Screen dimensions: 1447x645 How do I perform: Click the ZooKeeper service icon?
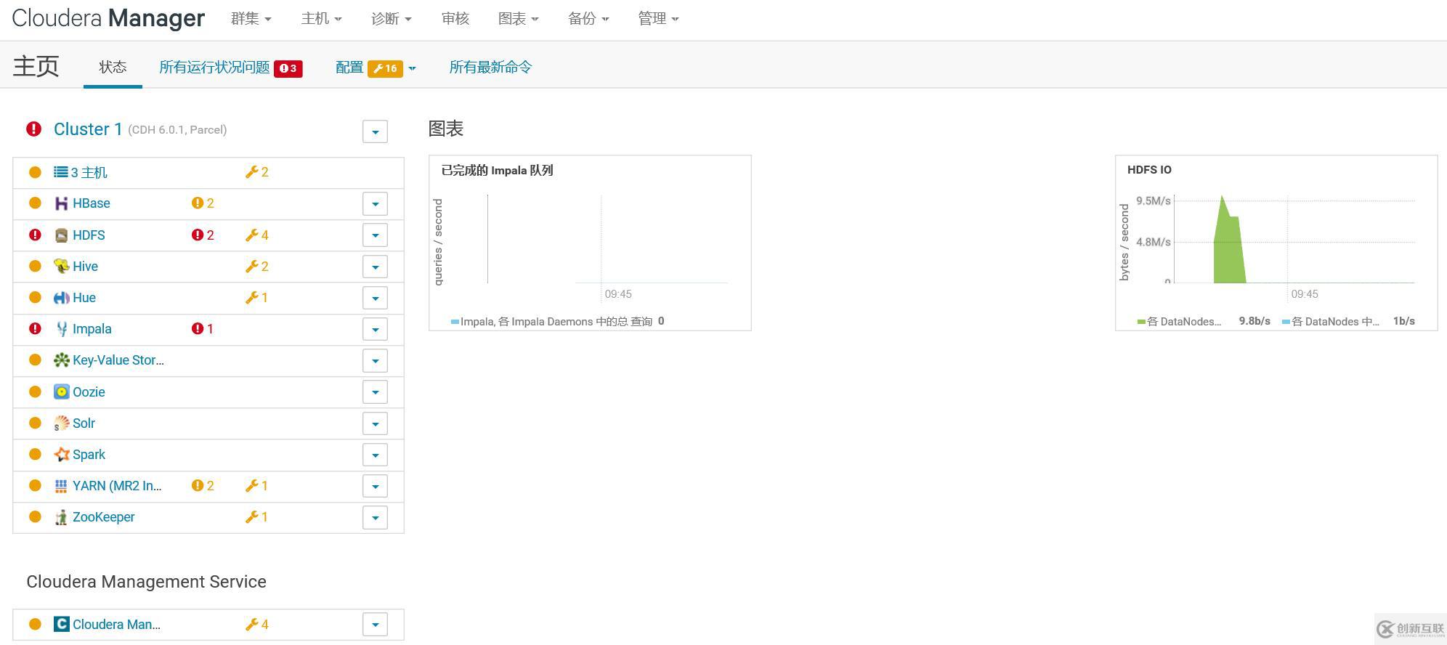(62, 517)
